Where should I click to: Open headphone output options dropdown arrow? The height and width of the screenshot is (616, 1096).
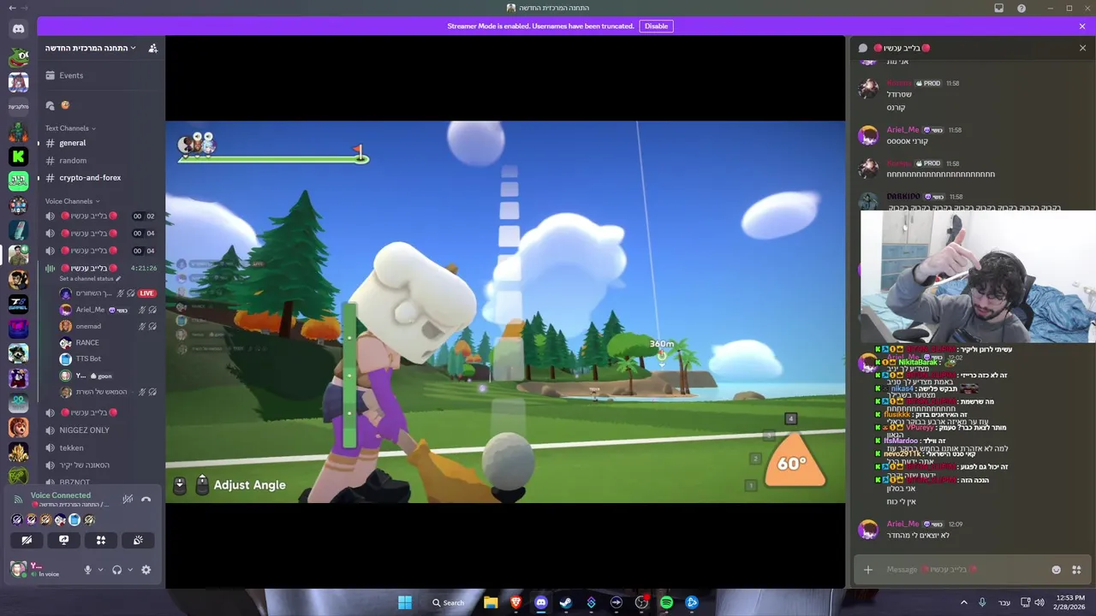(x=130, y=570)
